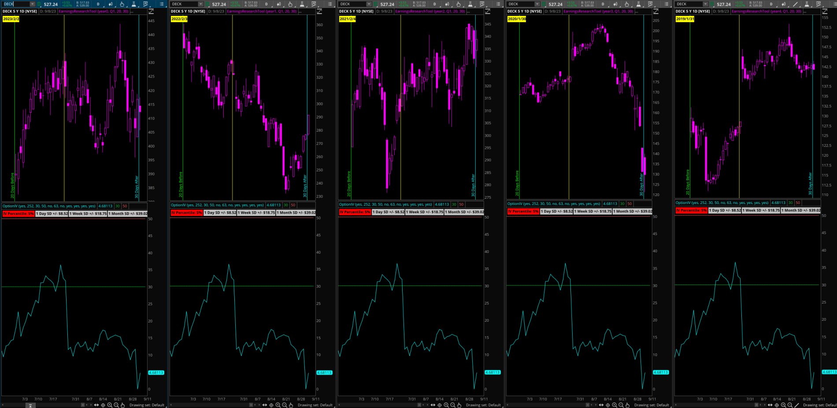This screenshot has width=837, height=408.
Task: Click draw-on-chart icon right of year2 study label
Action: (x=488, y=11)
